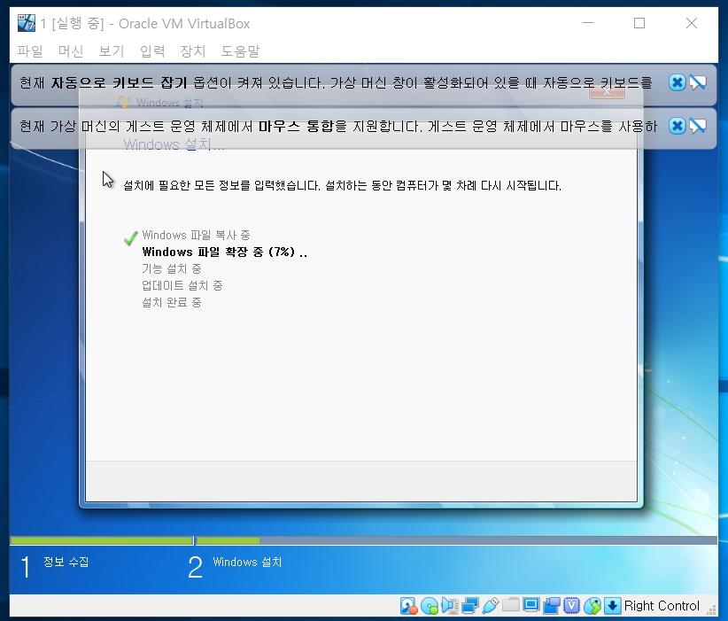728x621 pixels.
Task: Open the 입력 menu
Action: [x=152, y=50]
